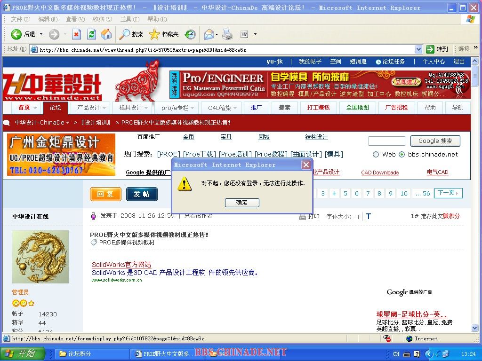Screen dimensions: 482x361
Task: Open the SolidWorks官方网站 link
Action: click(121, 265)
